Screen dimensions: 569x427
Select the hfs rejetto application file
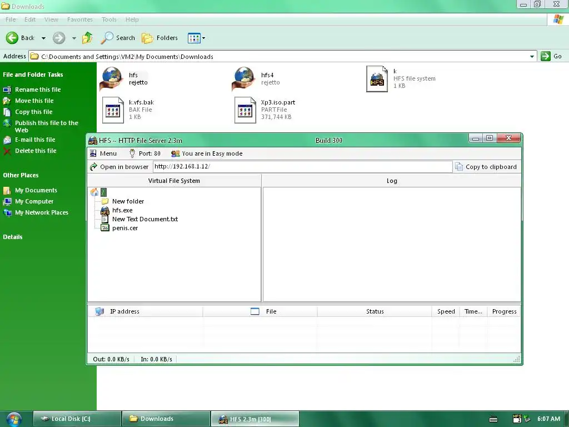tap(124, 78)
